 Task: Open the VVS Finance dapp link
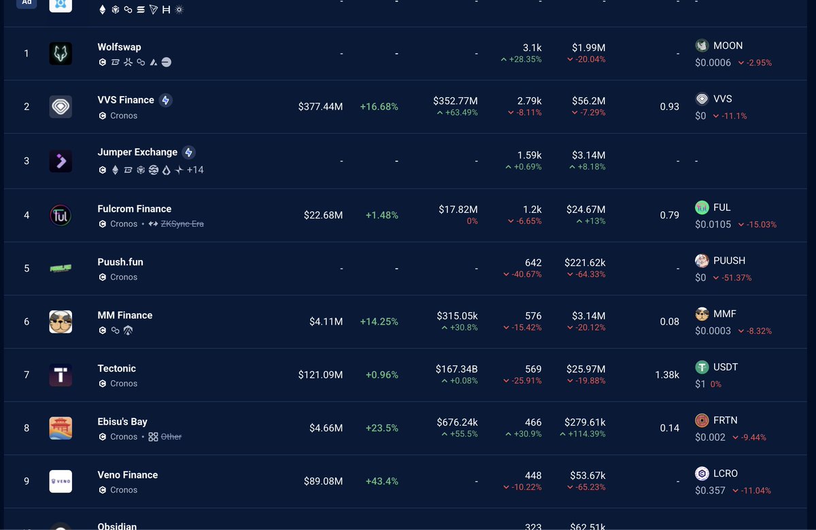point(126,100)
